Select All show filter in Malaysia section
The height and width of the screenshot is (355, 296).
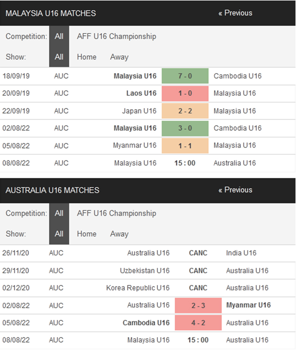(x=59, y=57)
